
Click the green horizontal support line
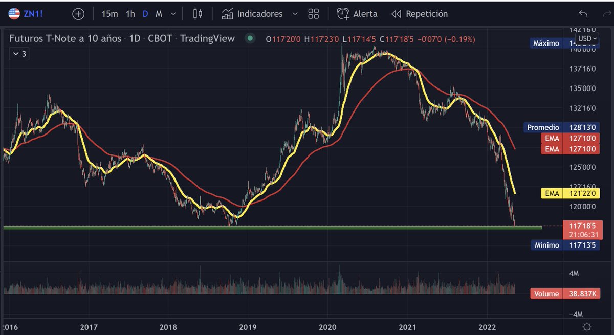272,227
